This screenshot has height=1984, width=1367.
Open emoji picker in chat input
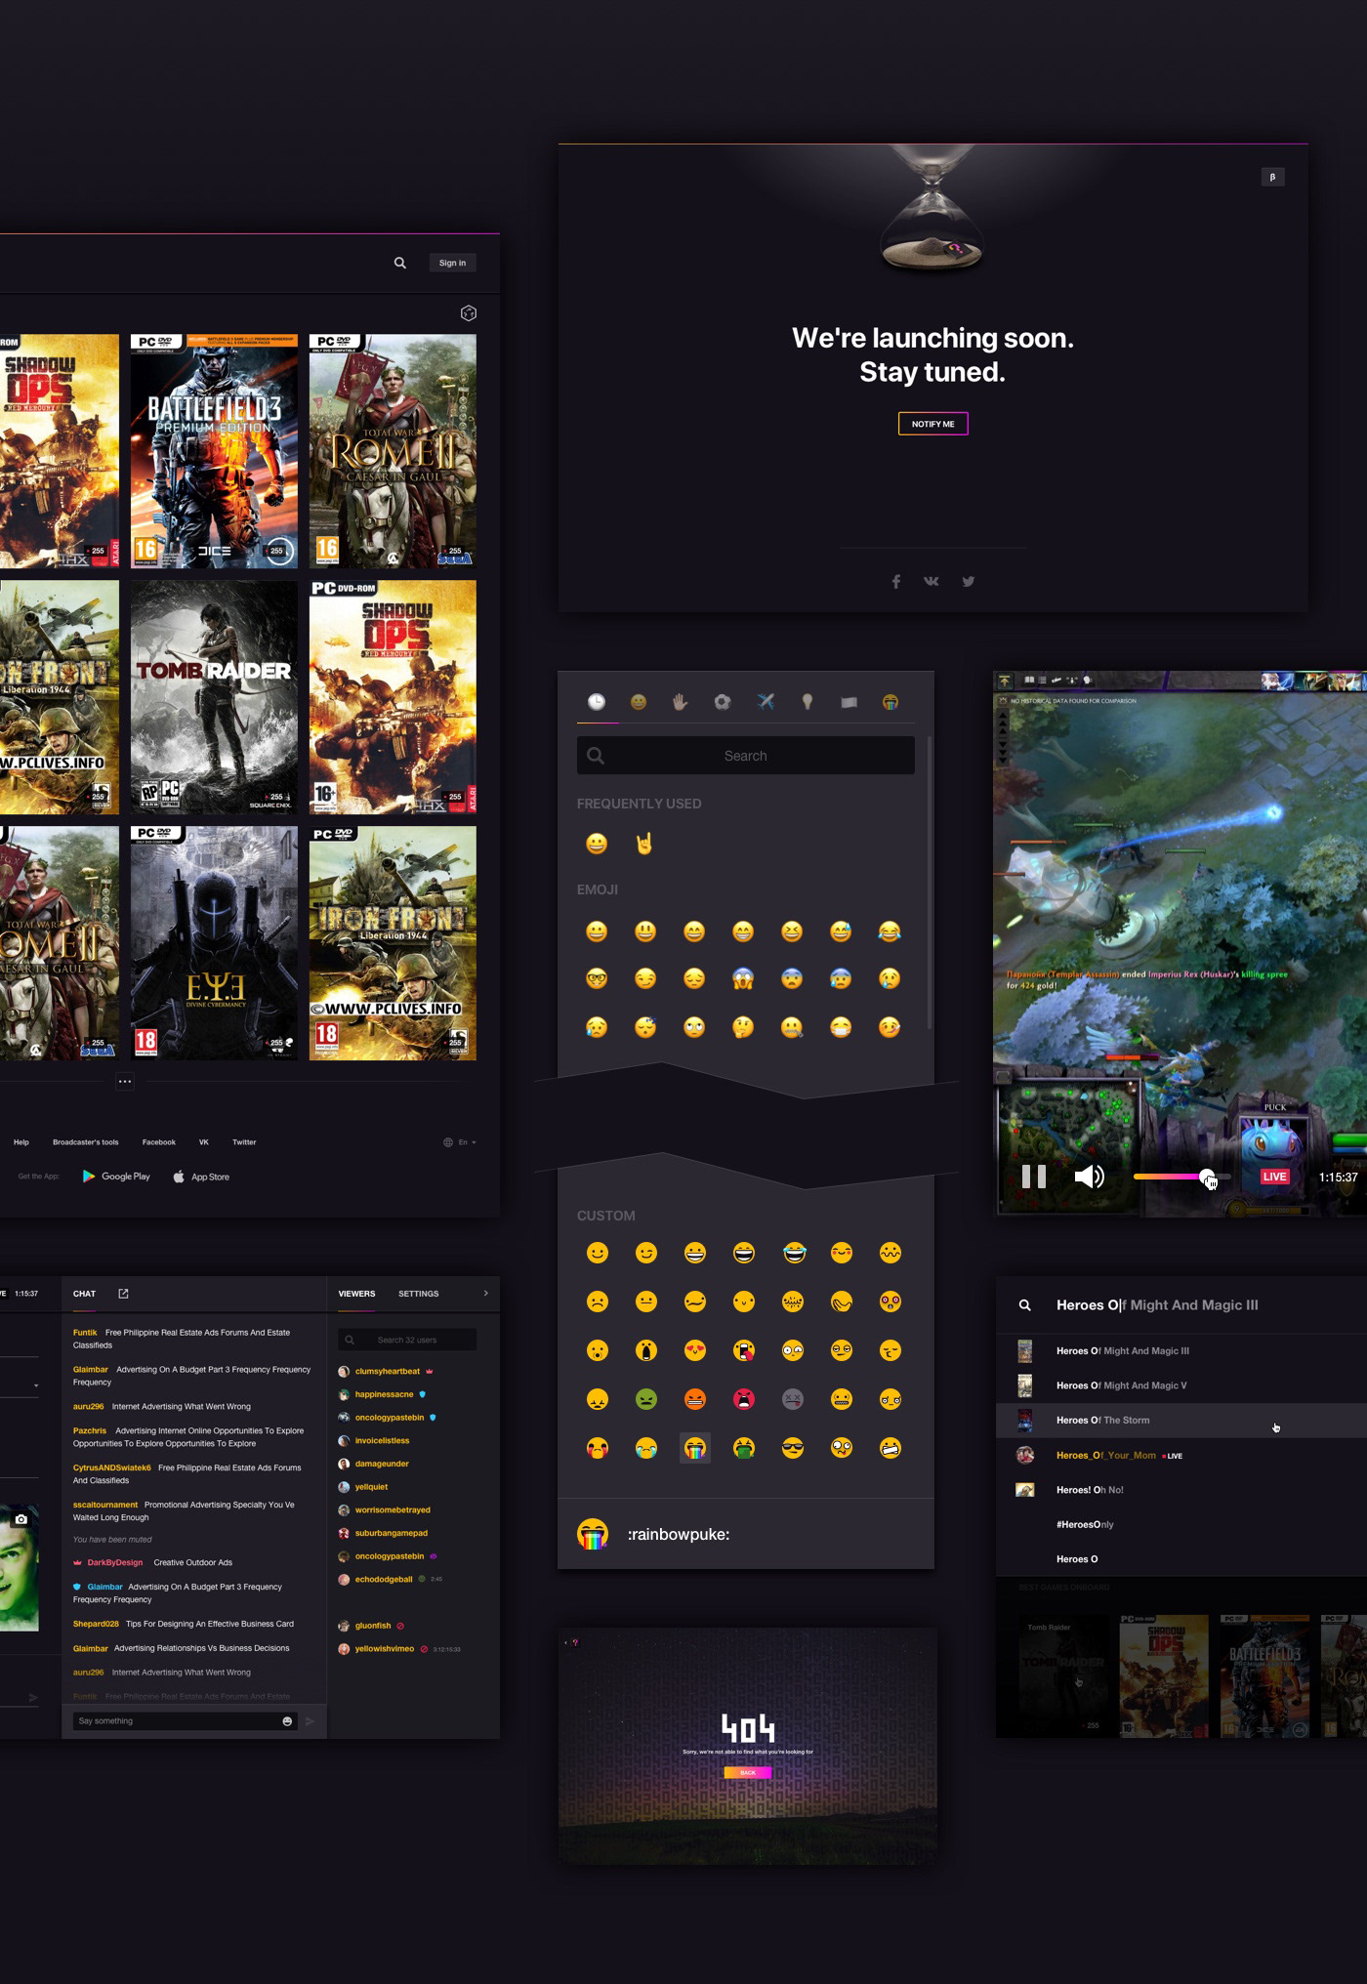(287, 1721)
